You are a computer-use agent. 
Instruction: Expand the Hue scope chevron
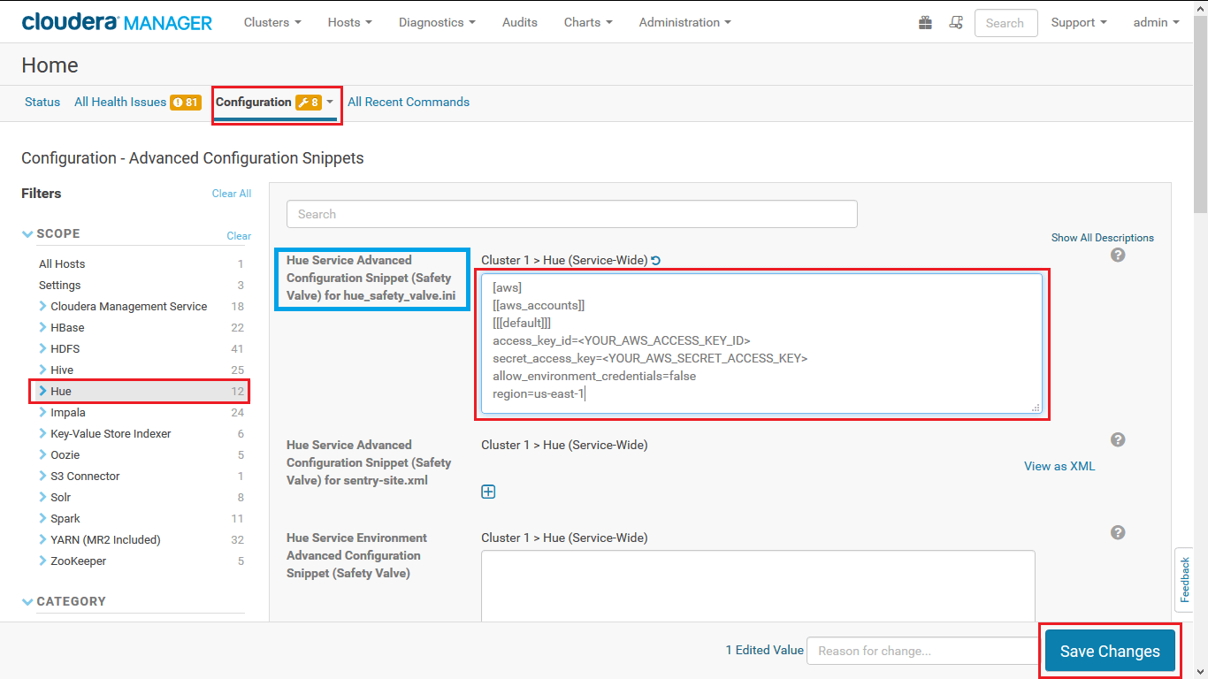(43, 391)
